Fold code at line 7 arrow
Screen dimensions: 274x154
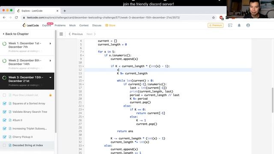pos(83,52)
